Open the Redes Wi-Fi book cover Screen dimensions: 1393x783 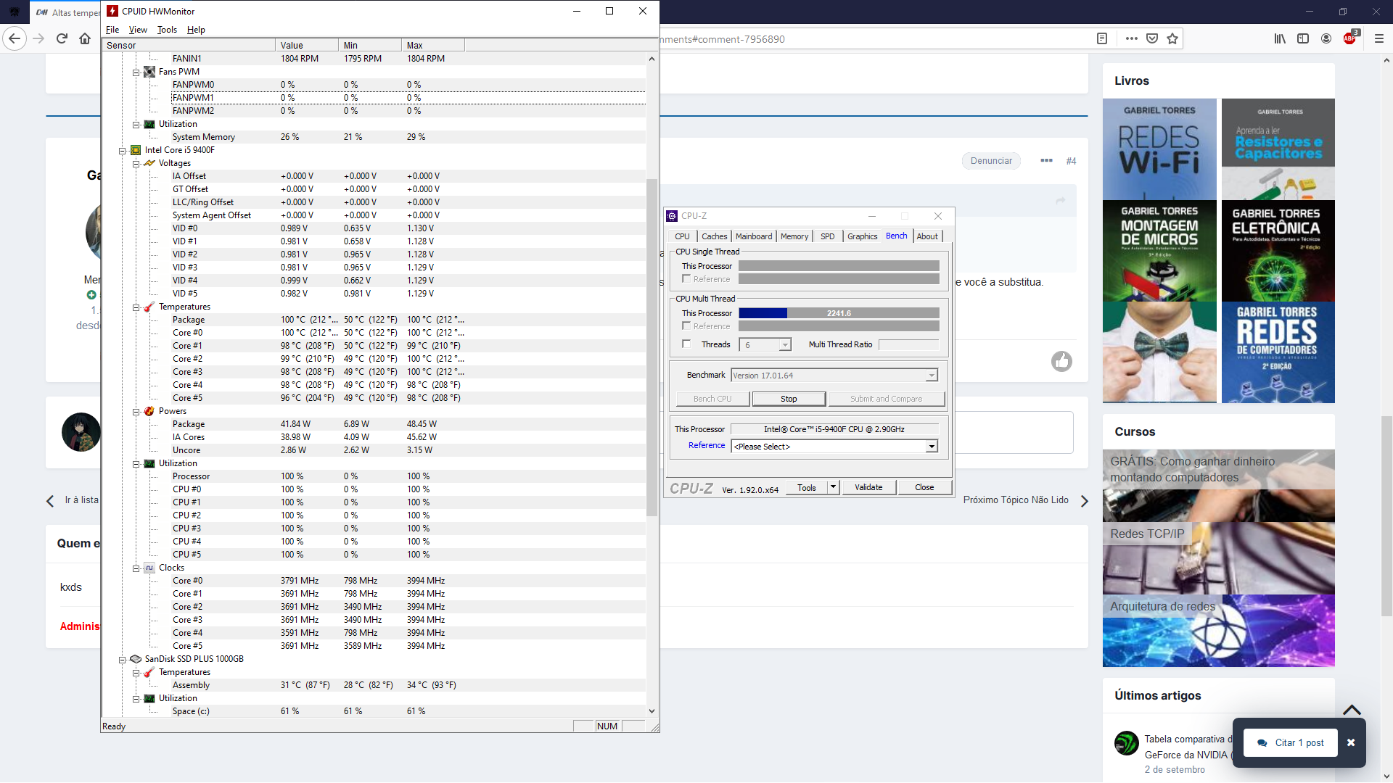(x=1159, y=149)
